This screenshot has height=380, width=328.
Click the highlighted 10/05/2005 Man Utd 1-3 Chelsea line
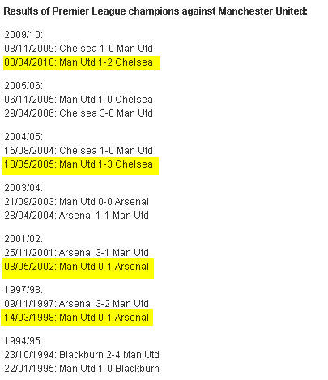point(79,164)
